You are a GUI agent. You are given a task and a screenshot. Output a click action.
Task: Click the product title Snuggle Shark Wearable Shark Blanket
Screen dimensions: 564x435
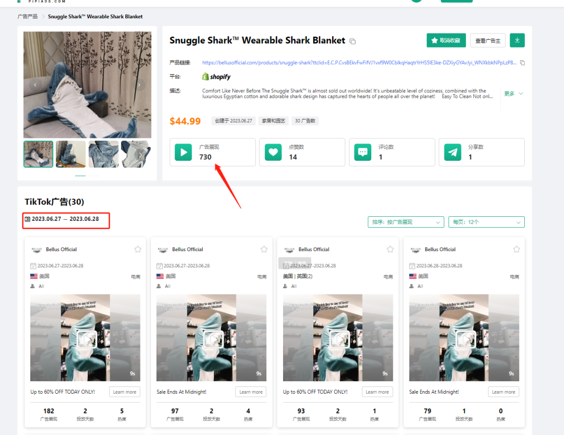point(257,40)
